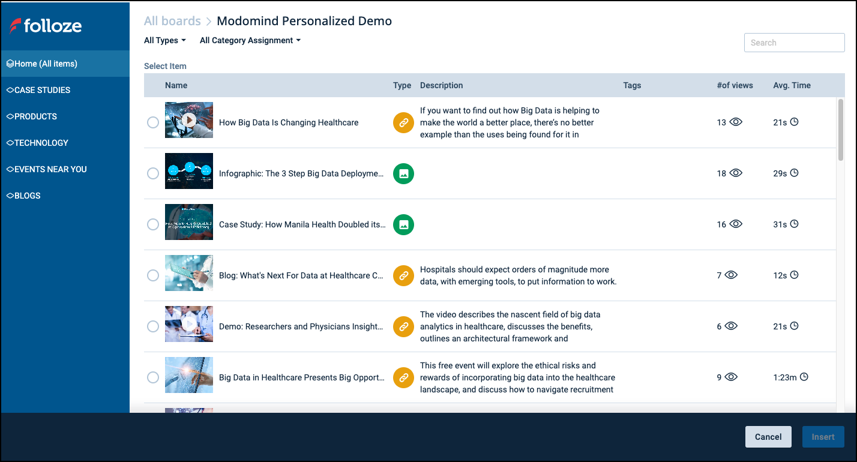
Task: Click the image type icon for Manila Health case study
Action: [403, 224]
